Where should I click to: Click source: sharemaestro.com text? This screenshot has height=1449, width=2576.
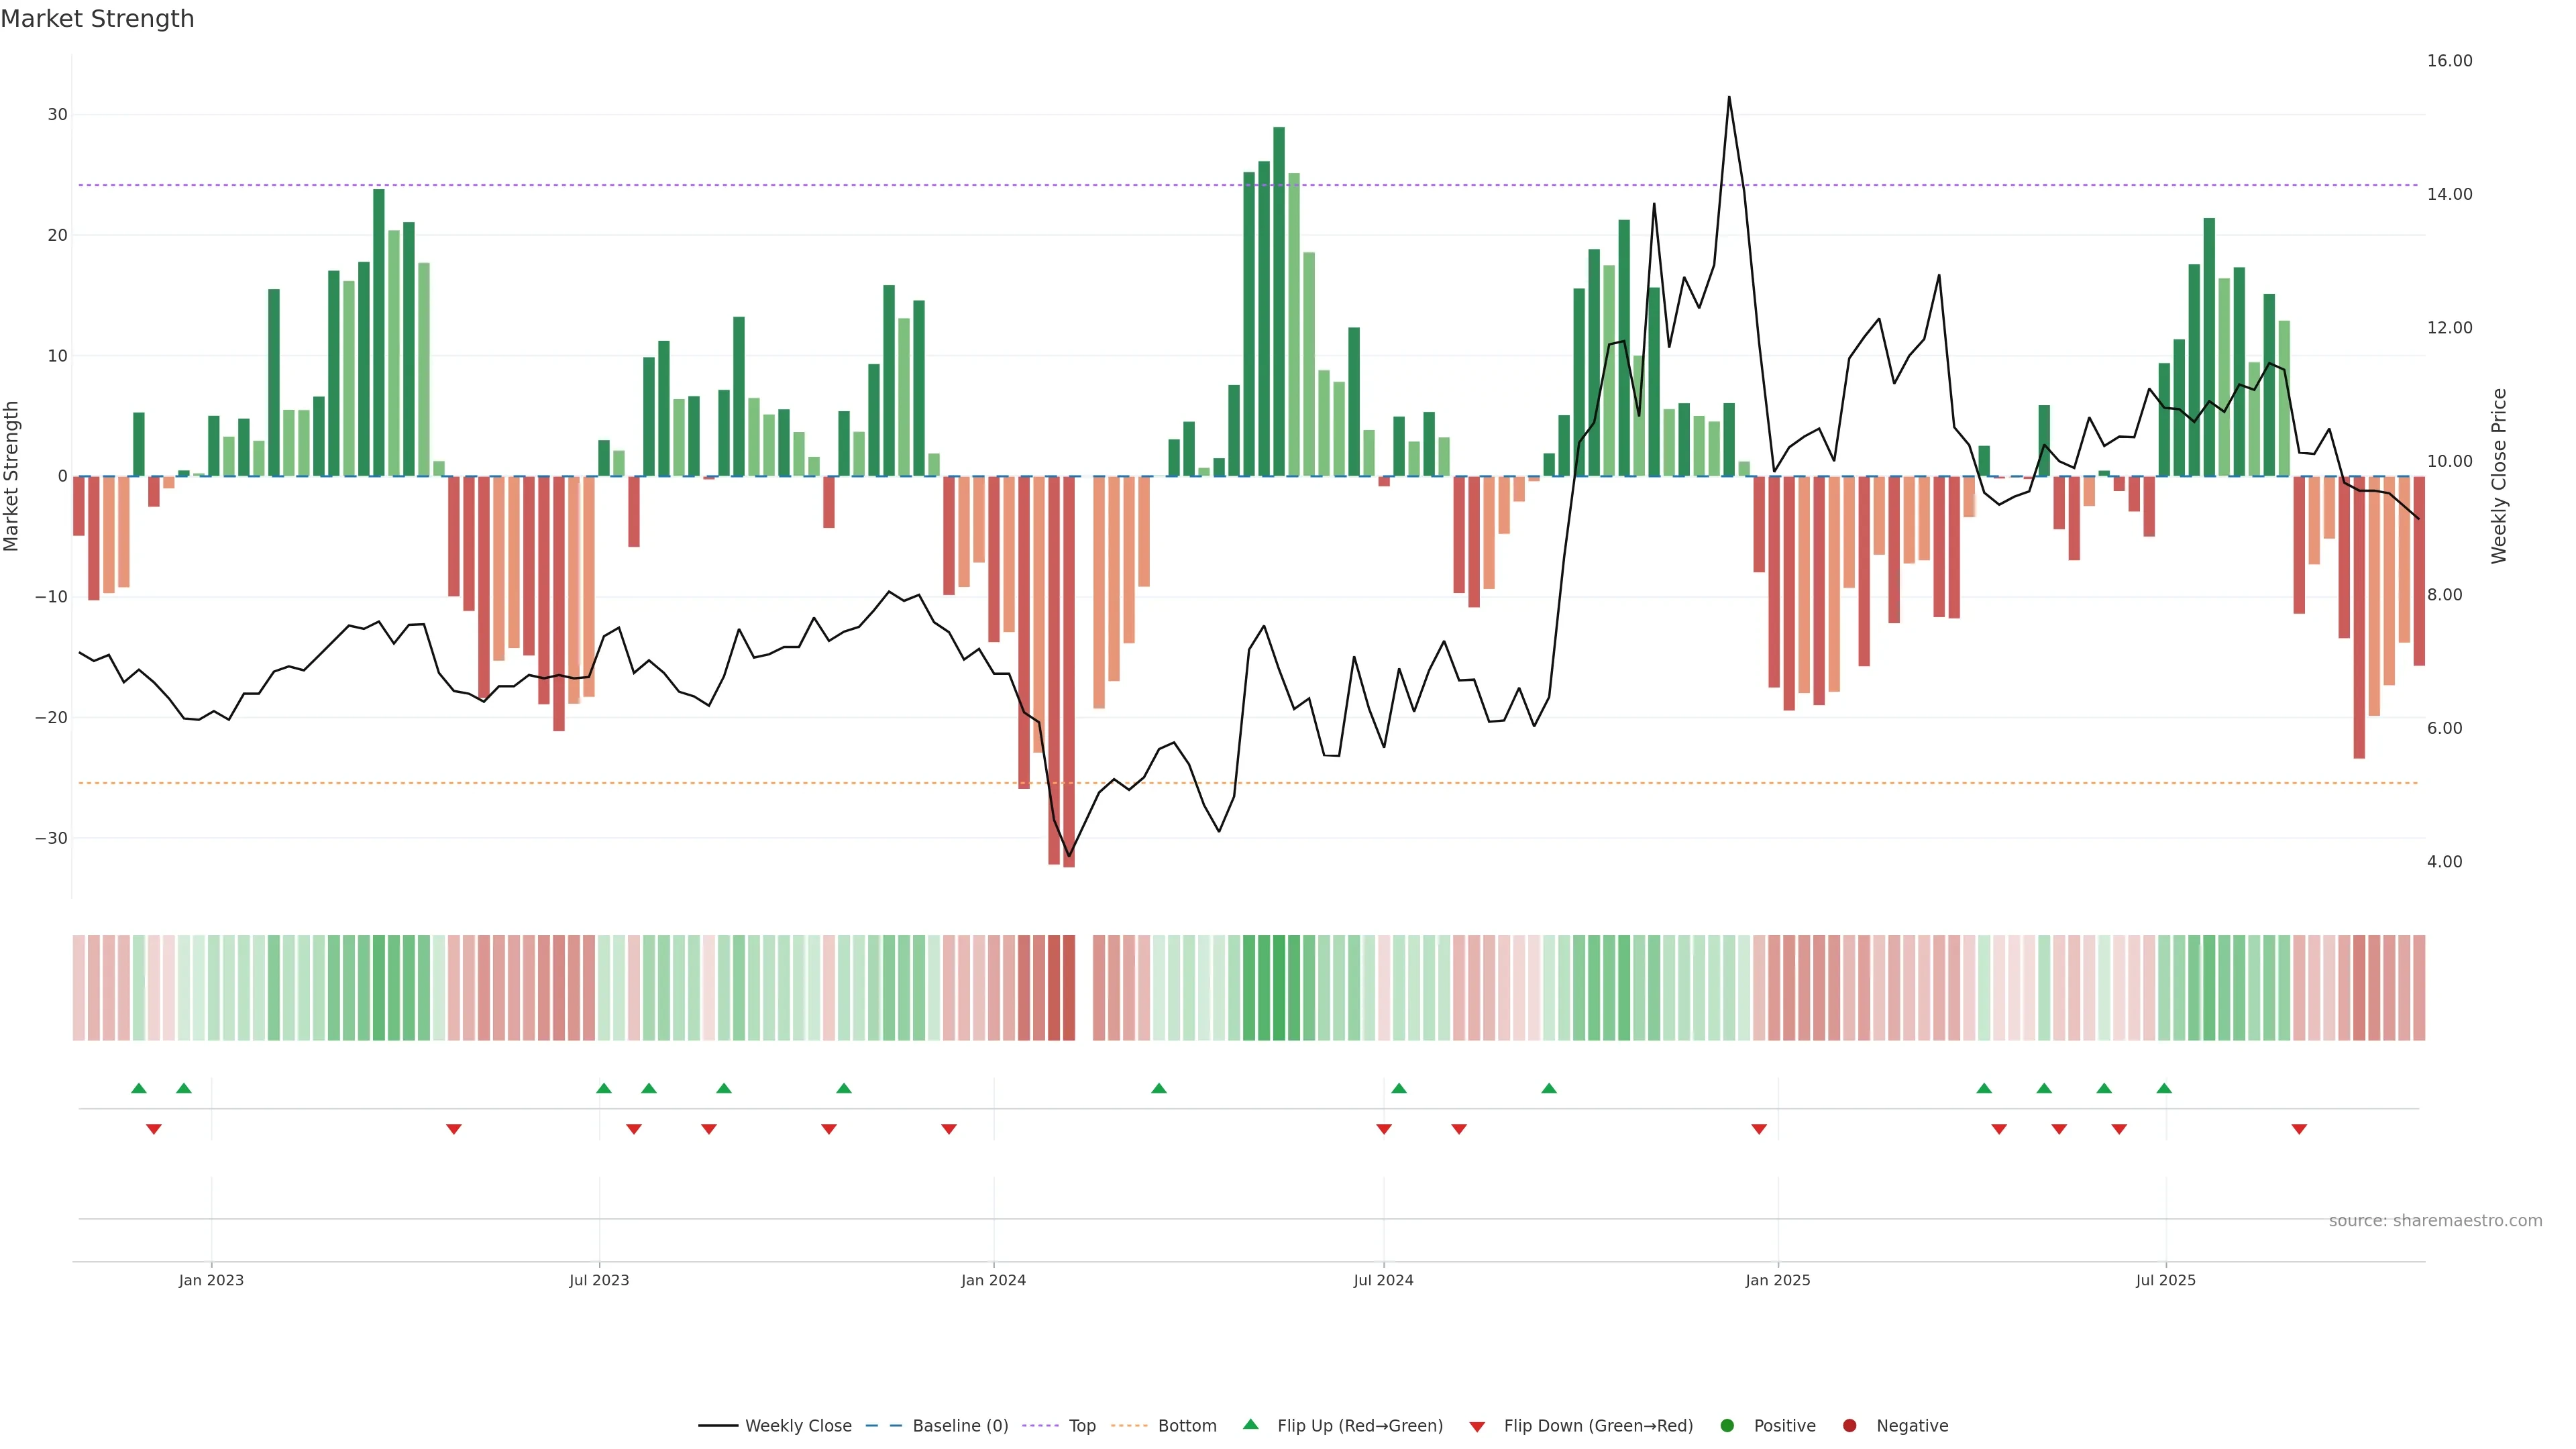(2435, 1221)
